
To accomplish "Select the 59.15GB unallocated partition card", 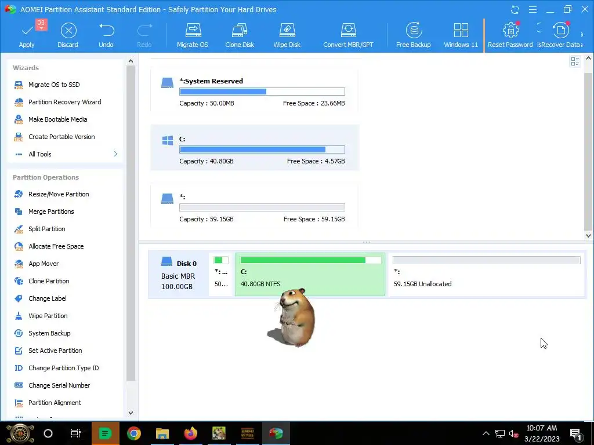I will coord(255,206).
